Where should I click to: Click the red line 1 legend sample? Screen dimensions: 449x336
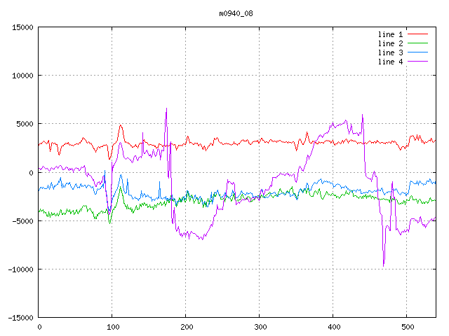pyautogui.click(x=418, y=34)
